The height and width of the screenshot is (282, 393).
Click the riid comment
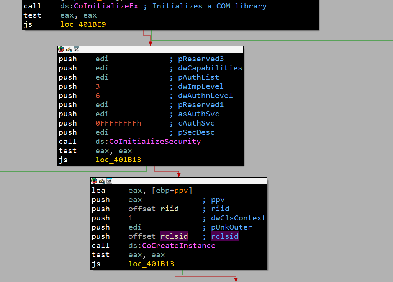pyautogui.click(x=220, y=209)
